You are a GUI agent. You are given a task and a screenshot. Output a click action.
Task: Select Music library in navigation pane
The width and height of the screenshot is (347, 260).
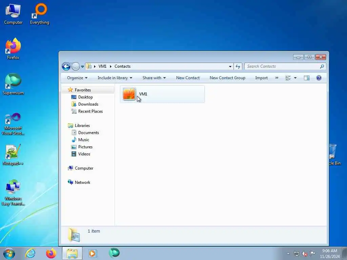(83, 140)
